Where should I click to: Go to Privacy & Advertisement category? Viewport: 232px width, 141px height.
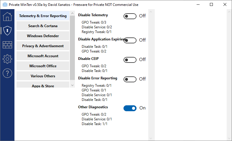tap(43, 46)
